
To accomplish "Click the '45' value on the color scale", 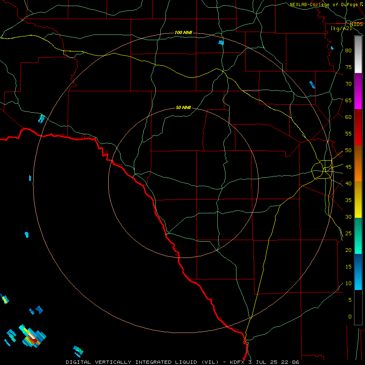I will click(x=348, y=167).
